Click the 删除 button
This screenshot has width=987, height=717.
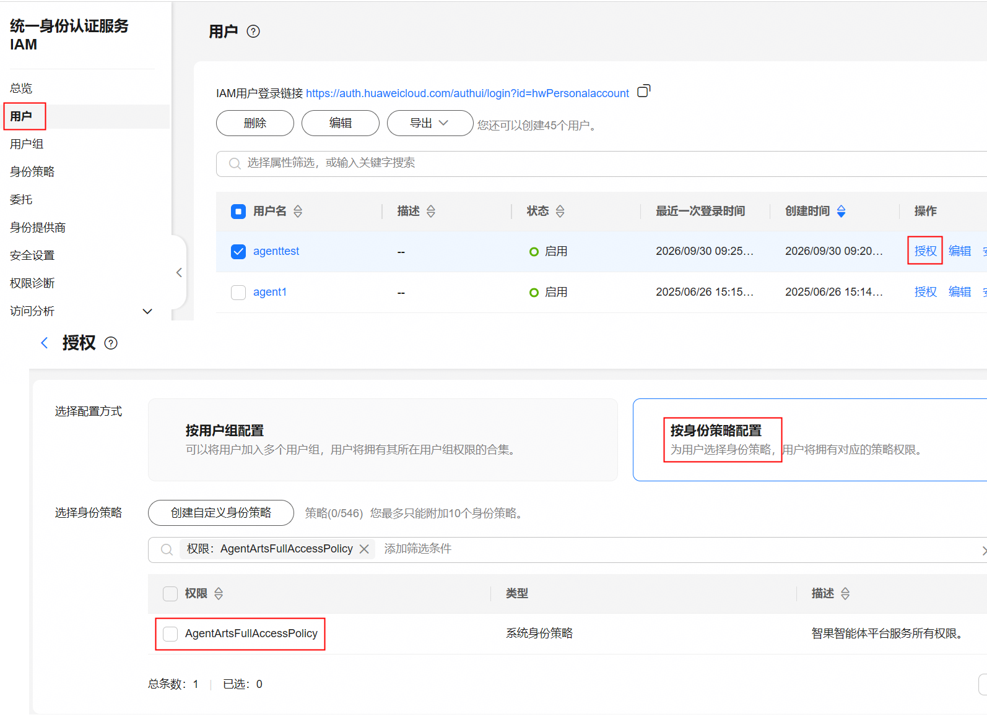pos(255,123)
